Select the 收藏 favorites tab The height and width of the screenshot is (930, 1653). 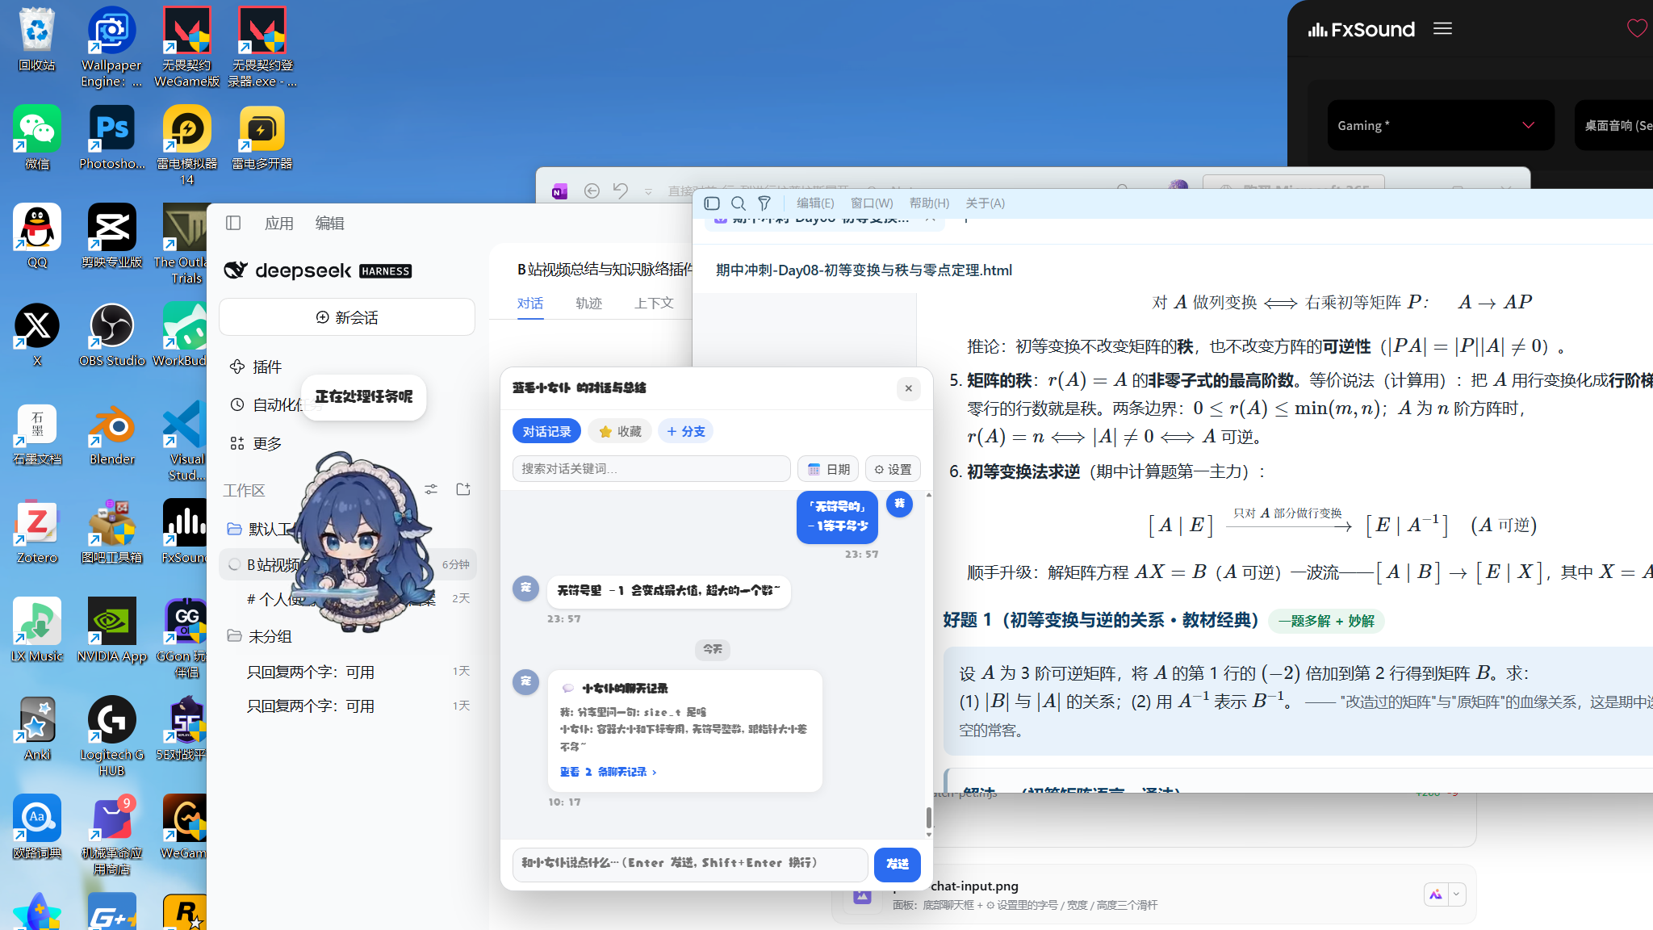click(620, 431)
